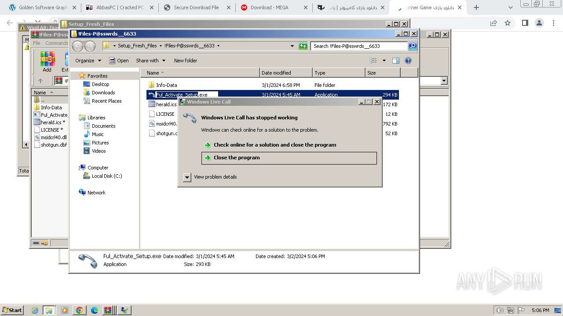Open Music library in navigation pane
This screenshot has width=563, height=316.
click(98, 134)
